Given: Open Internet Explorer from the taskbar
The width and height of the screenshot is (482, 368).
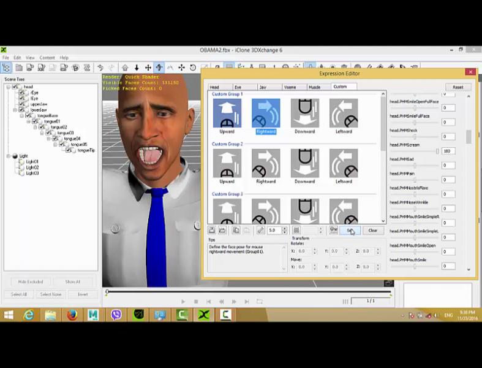Looking at the screenshot, I should coord(29,315).
